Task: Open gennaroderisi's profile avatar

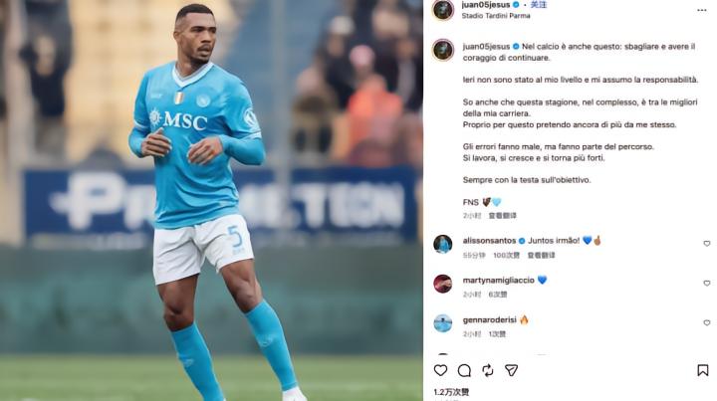Action: click(442, 323)
